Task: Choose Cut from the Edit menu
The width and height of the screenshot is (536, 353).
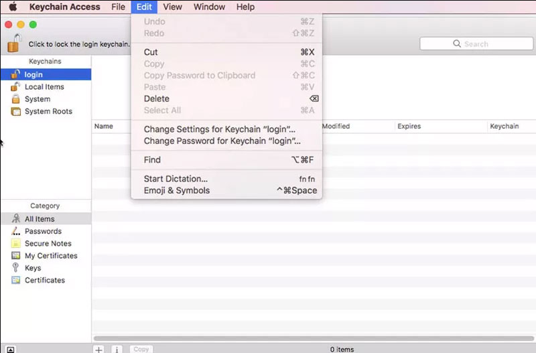Action: coord(151,52)
